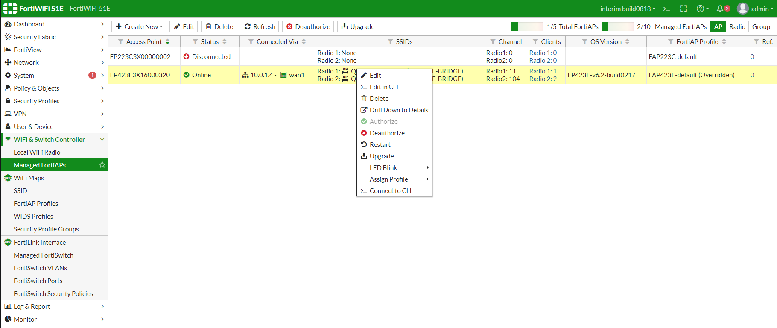Filter the FortiAP Profile column
The image size is (777, 328).
point(671,41)
